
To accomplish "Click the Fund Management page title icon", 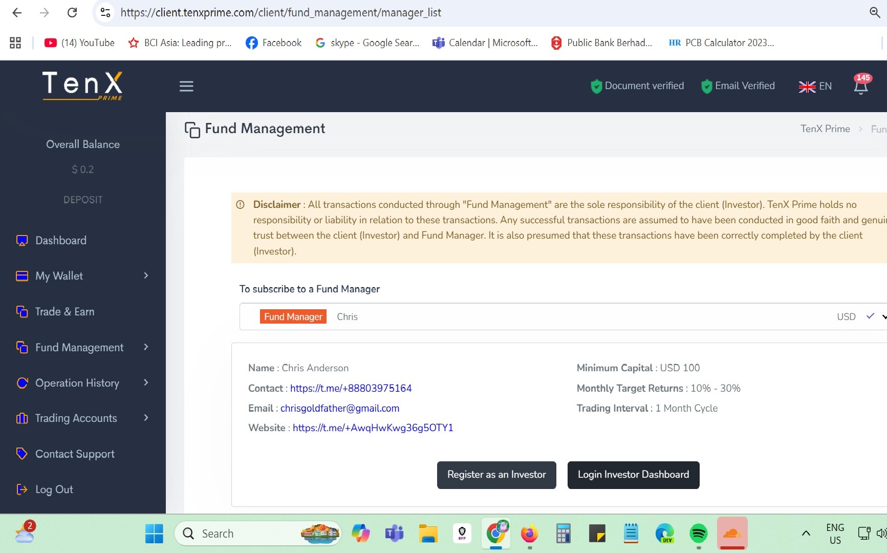I will (x=192, y=130).
